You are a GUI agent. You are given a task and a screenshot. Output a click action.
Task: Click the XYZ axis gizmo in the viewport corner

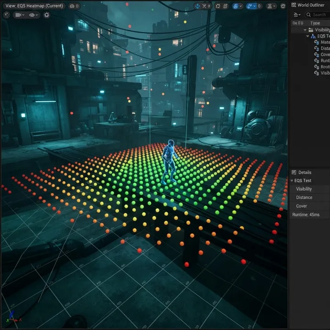pyautogui.click(x=13, y=317)
